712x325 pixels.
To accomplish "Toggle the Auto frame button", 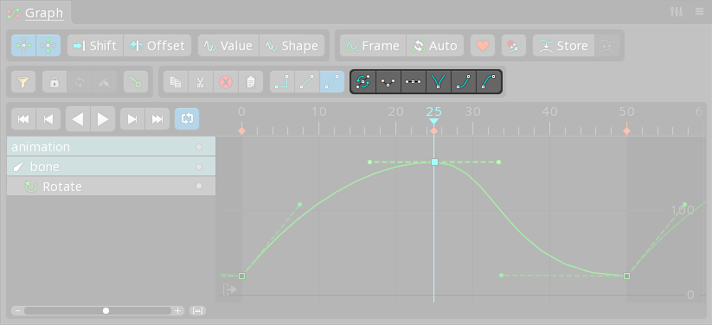I will [x=435, y=46].
